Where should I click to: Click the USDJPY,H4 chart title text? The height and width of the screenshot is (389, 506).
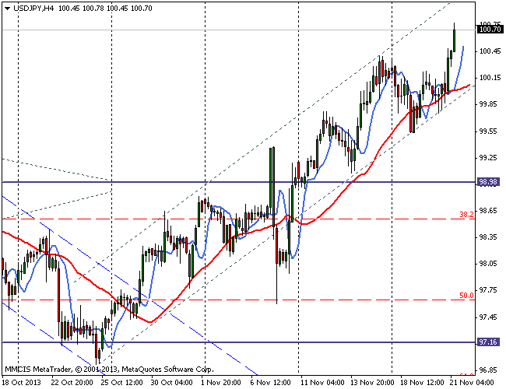click(33, 9)
